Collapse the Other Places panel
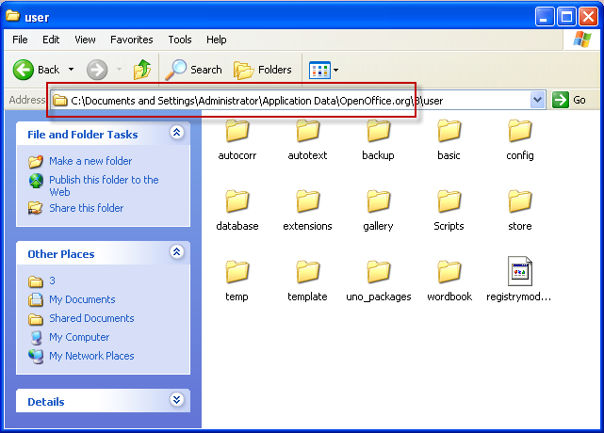The image size is (604, 433). 177,252
